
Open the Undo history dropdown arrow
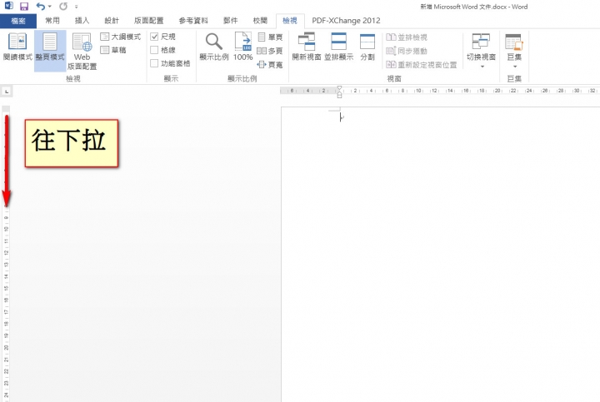point(50,7)
